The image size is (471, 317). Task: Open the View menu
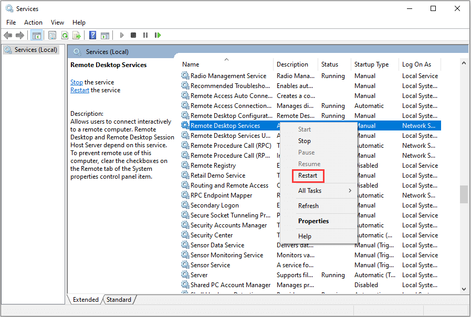point(57,23)
